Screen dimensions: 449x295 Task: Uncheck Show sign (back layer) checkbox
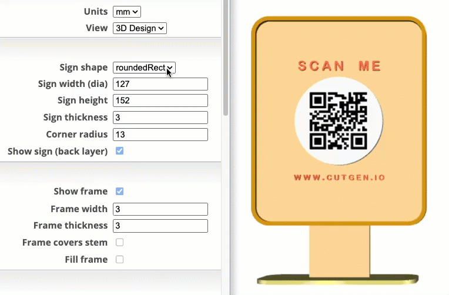120,151
